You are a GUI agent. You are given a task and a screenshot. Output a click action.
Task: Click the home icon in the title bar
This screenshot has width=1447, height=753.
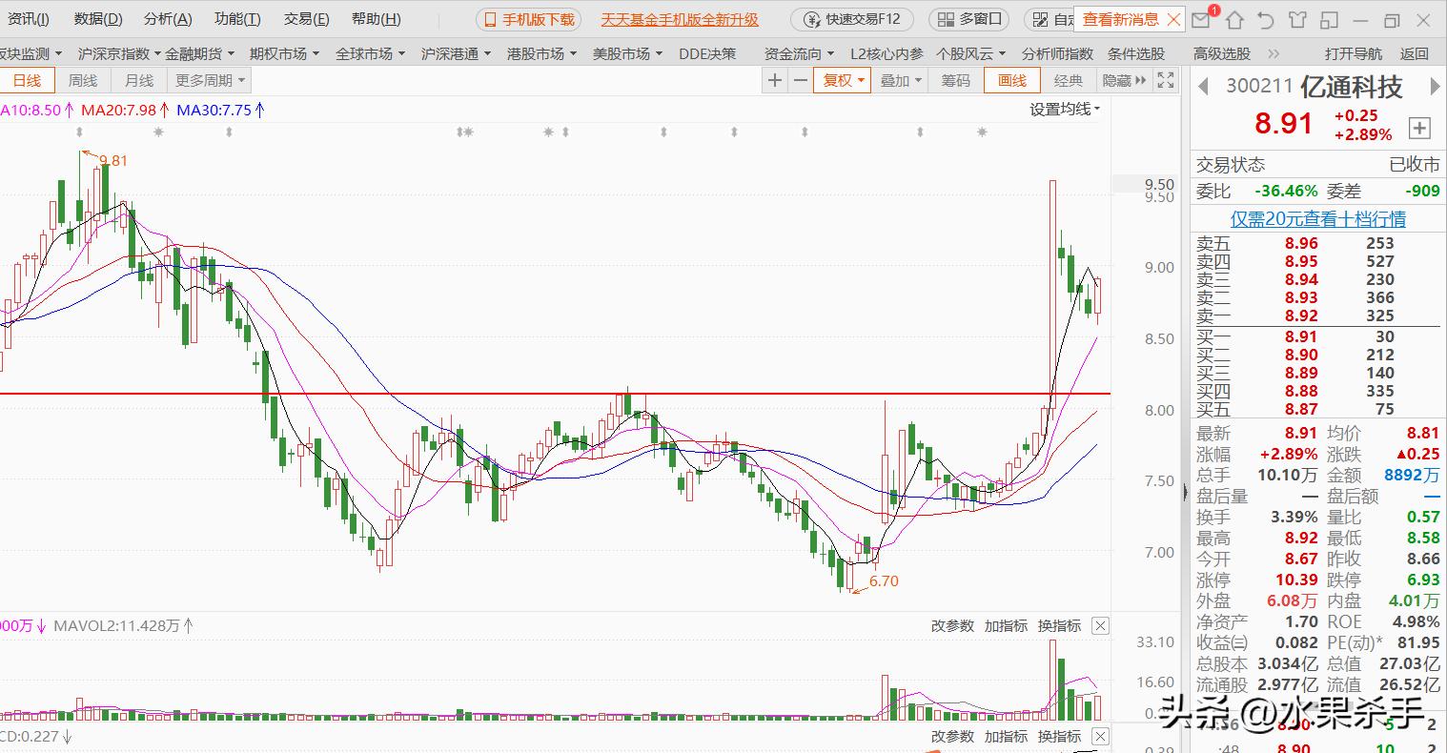pyautogui.click(x=1234, y=20)
